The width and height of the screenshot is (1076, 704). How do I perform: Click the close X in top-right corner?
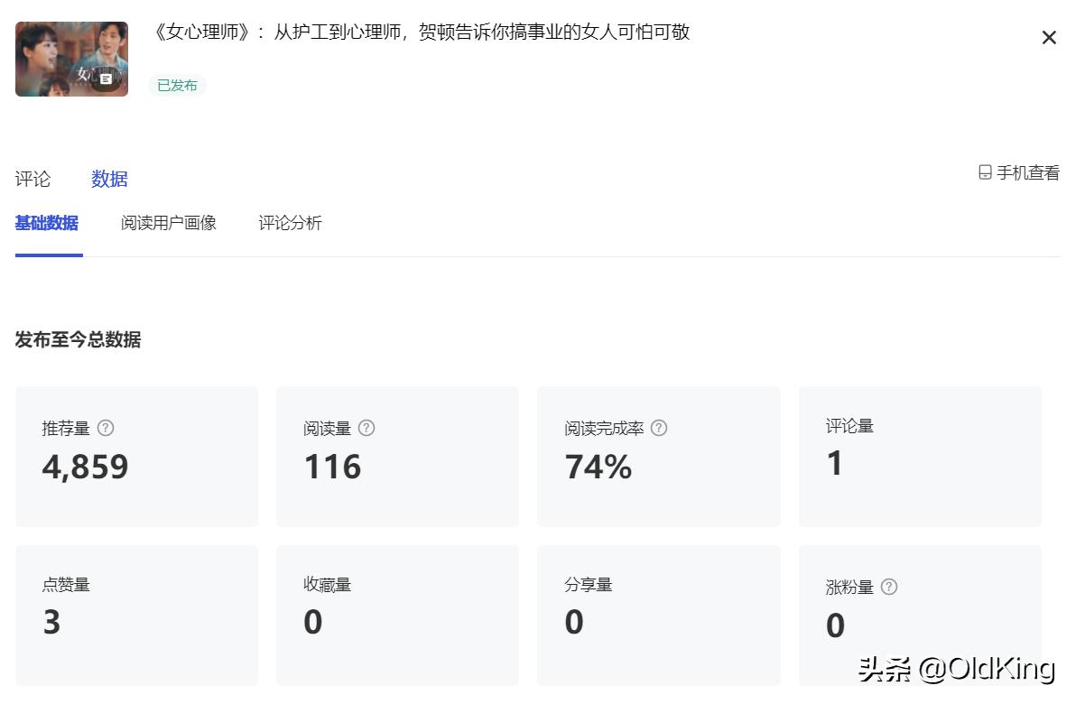[x=1049, y=37]
